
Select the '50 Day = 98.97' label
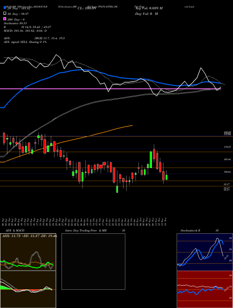tap(17, 14)
